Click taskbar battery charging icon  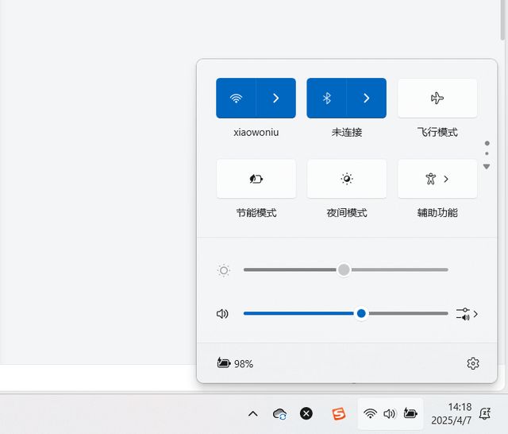pos(410,413)
